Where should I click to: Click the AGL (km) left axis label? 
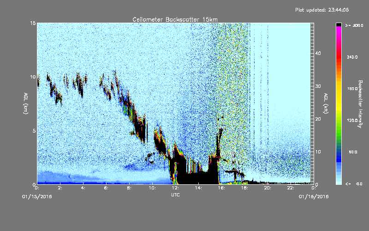pos(26,103)
